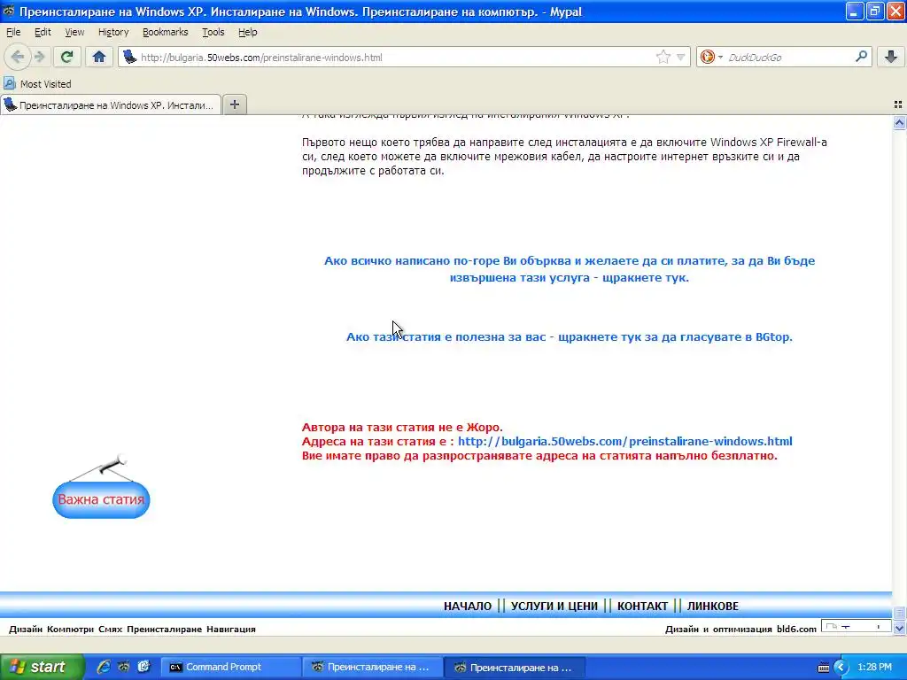Open the Most Visited bookmarks folder
Image resolution: width=907 pixels, height=680 pixels.
[37, 84]
